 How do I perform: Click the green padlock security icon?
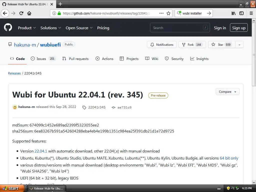click(x=59, y=13)
